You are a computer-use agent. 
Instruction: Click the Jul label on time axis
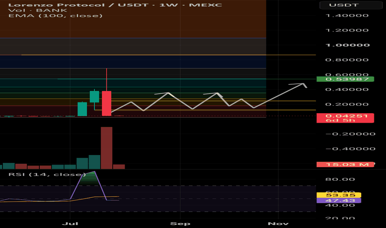click(70, 223)
